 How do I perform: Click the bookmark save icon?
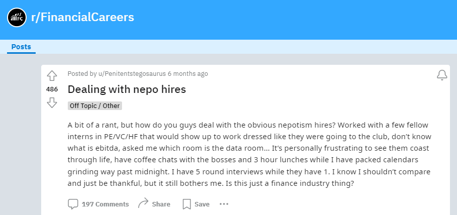[x=186, y=204]
